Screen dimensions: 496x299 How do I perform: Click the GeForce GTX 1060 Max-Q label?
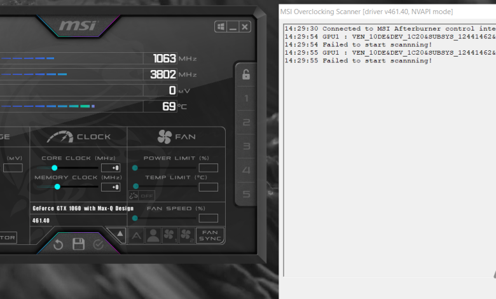point(83,208)
